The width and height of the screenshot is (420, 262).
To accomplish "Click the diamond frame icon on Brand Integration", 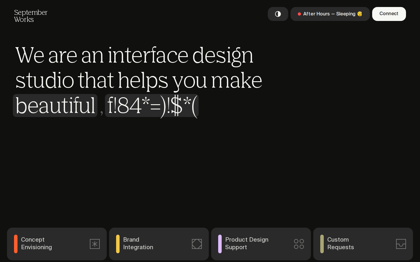I will tap(197, 244).
